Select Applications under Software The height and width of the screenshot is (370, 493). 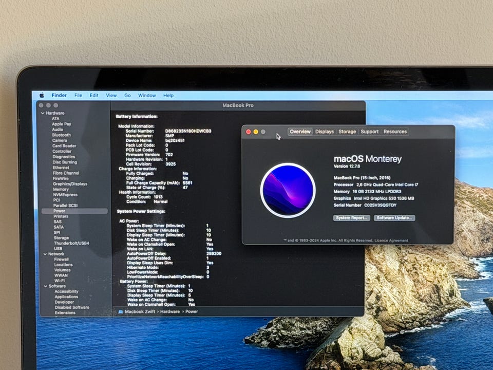66,297
